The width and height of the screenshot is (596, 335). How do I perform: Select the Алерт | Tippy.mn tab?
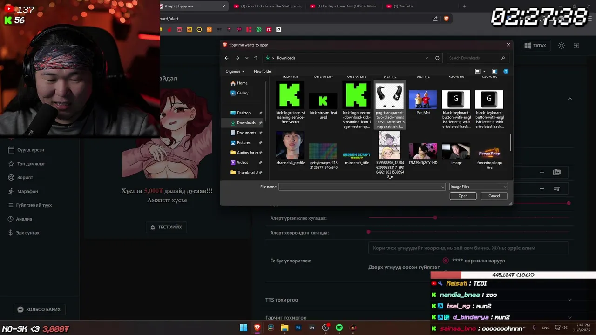[193, 6]
